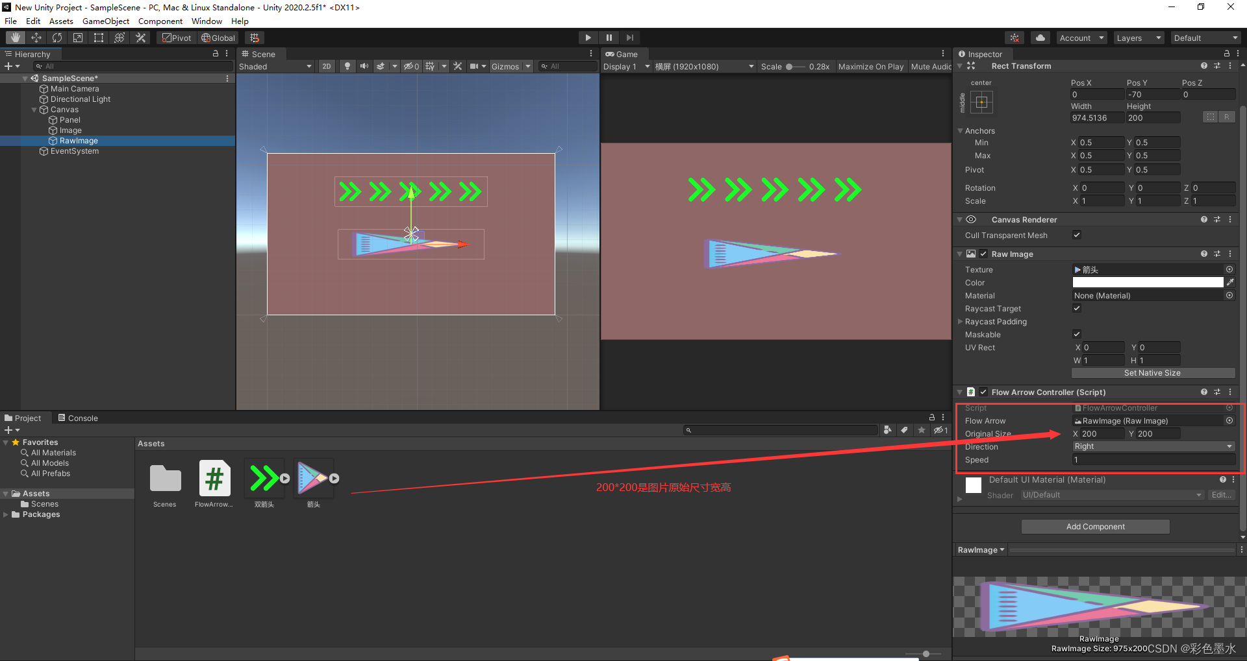
Task: Open the Default layout dropdown
Action: 1205,38
